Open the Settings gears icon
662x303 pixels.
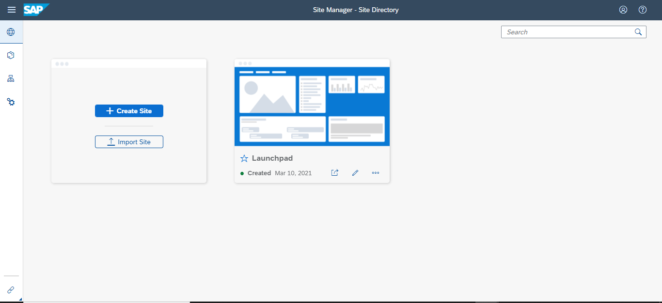(11, 102)
